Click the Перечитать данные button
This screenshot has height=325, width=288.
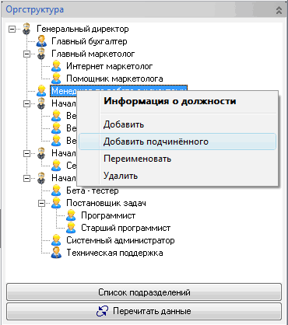tap(144, 311)
